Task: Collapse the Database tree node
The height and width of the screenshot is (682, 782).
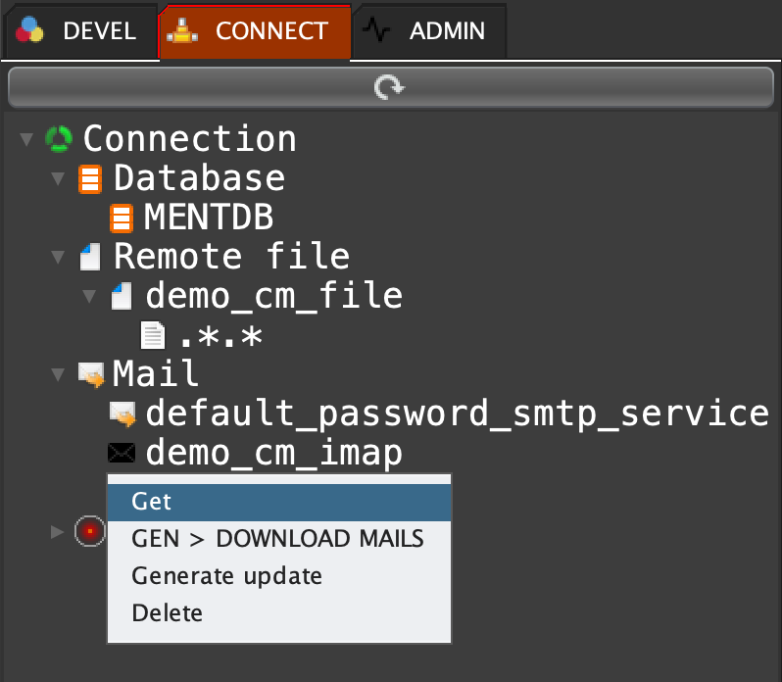Action: click(x=58, y=179)
